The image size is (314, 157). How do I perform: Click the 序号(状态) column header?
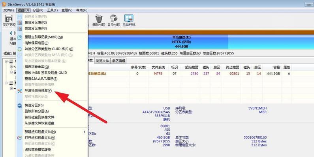pyautogui.click(x=138, y=68)
